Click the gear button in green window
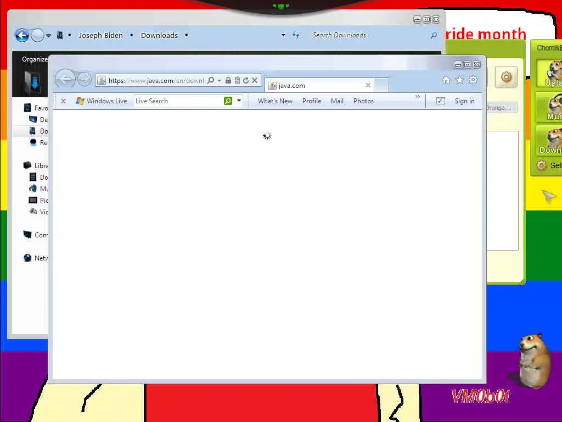 tap(506, 77)
